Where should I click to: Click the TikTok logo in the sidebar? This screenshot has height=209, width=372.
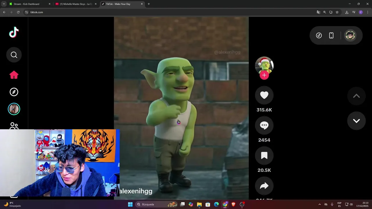(x=14, y=33)
